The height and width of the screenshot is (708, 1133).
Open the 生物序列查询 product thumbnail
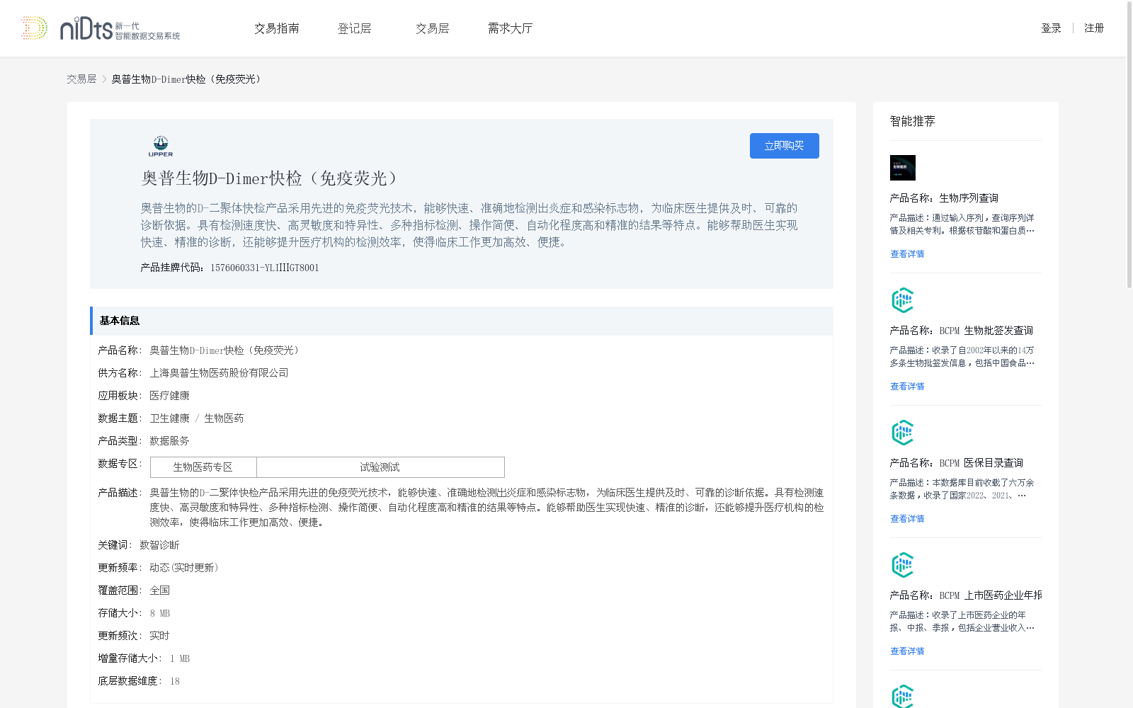[x=902, y=168]
